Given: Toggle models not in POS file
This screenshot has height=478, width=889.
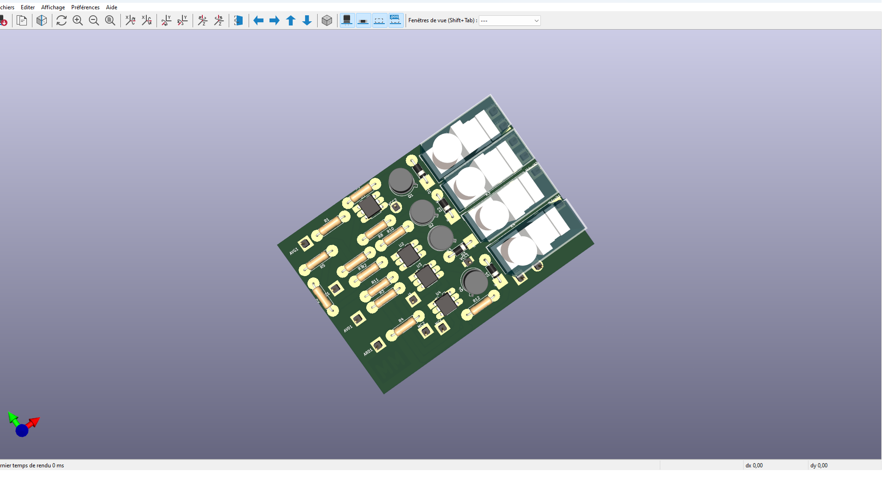Looking at the screenshot, I should pos(395,21).
